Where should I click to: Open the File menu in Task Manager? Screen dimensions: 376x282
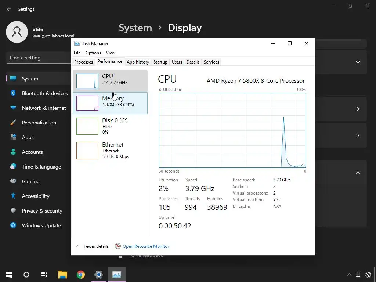pyautogui.click(x=77, y=53)
